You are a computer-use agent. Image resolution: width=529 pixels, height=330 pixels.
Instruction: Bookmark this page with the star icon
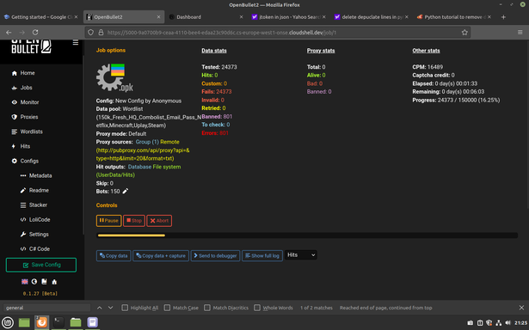tap(464, 33)
